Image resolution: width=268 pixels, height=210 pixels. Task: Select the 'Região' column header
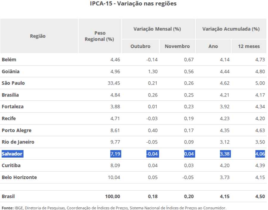click(38, 36)
